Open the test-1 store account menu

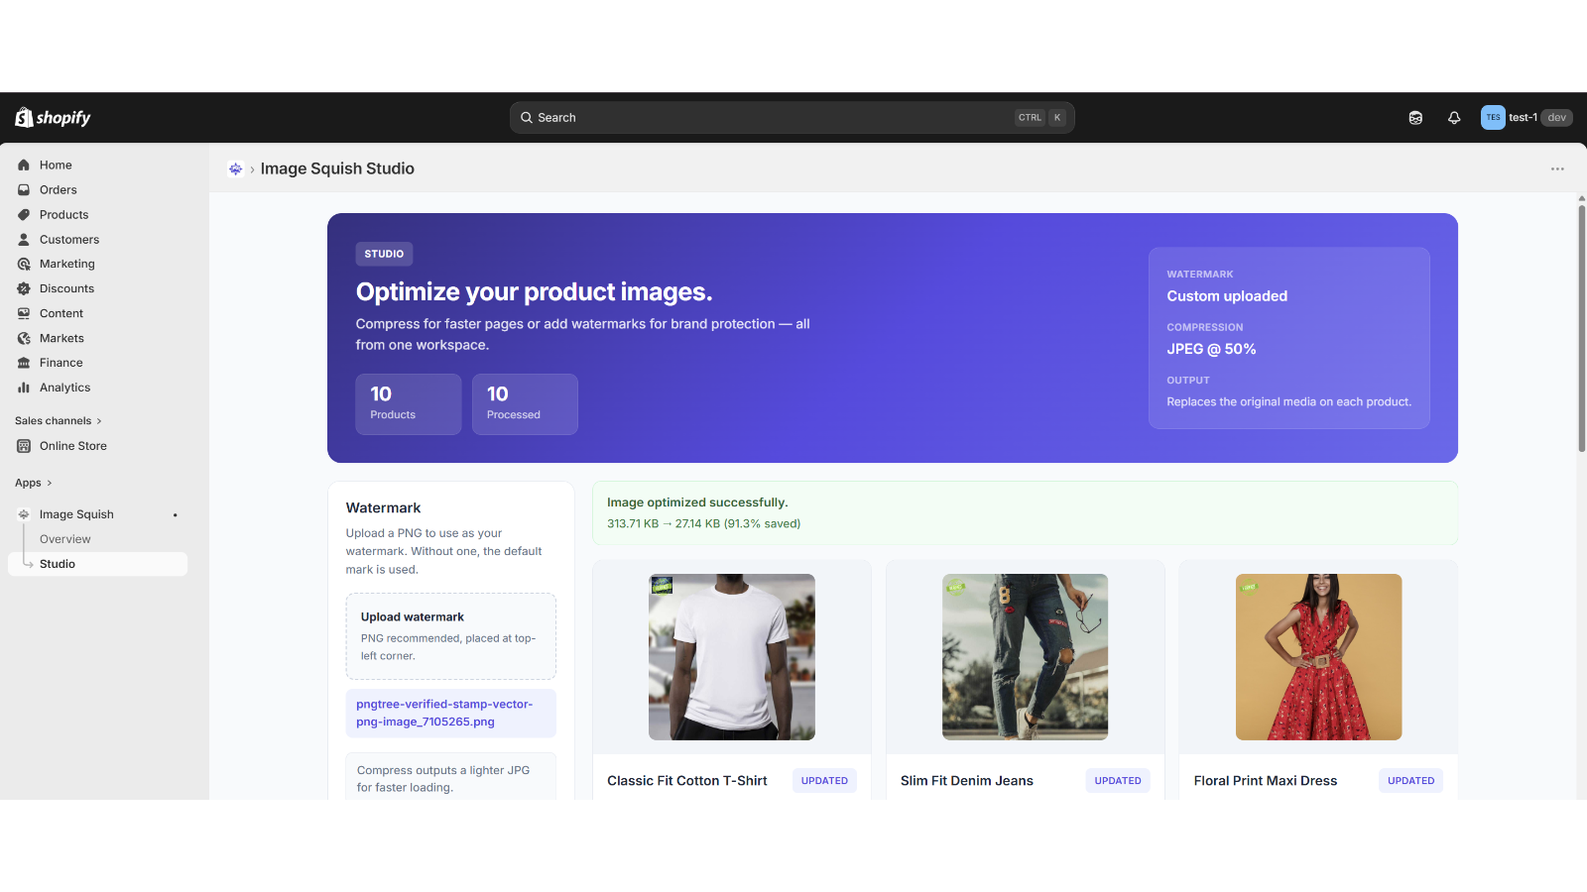tap(1526, 118)
